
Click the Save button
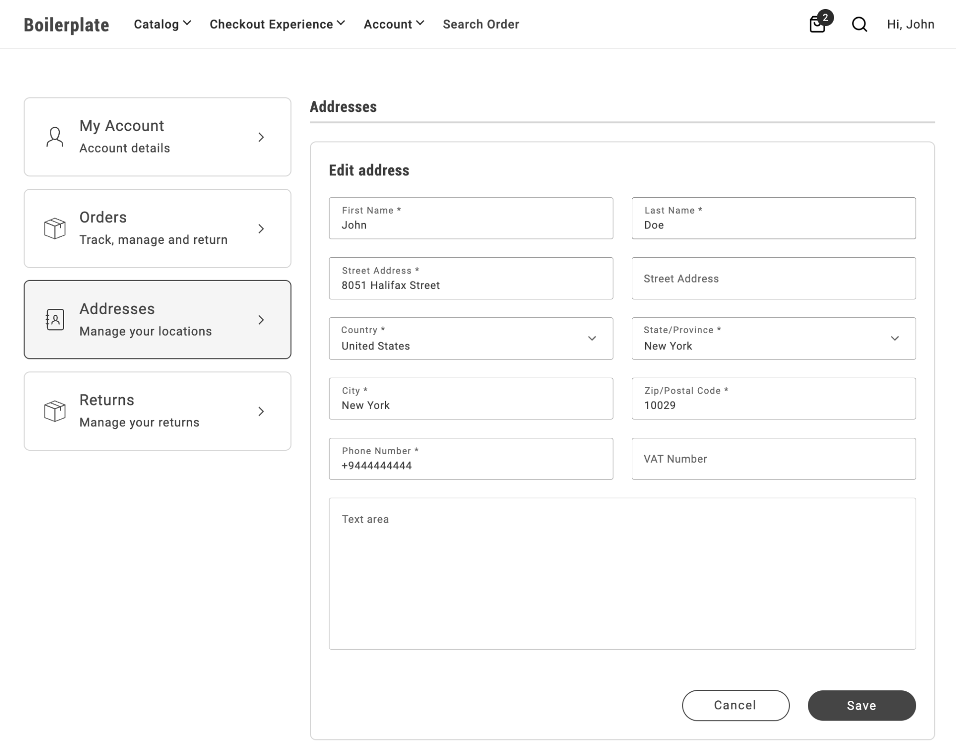861,705
